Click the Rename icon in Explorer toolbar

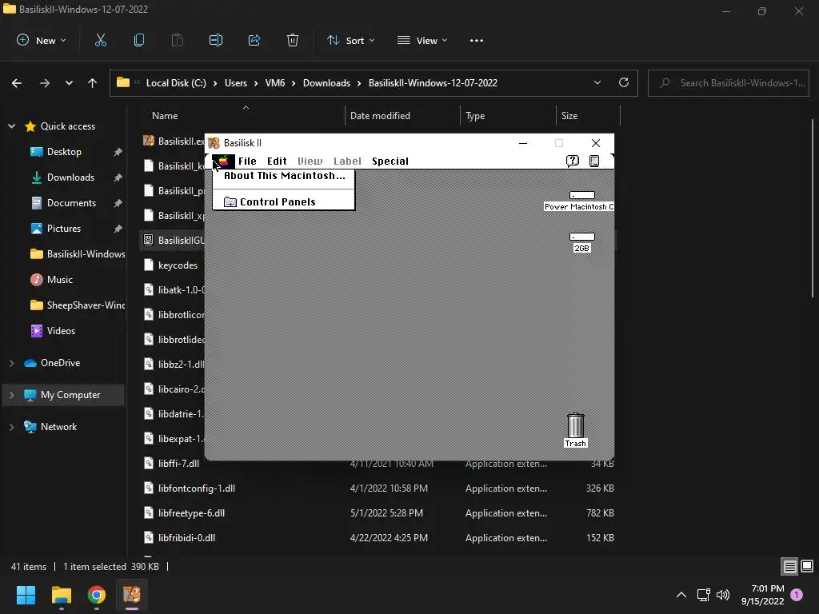(216, 40)
